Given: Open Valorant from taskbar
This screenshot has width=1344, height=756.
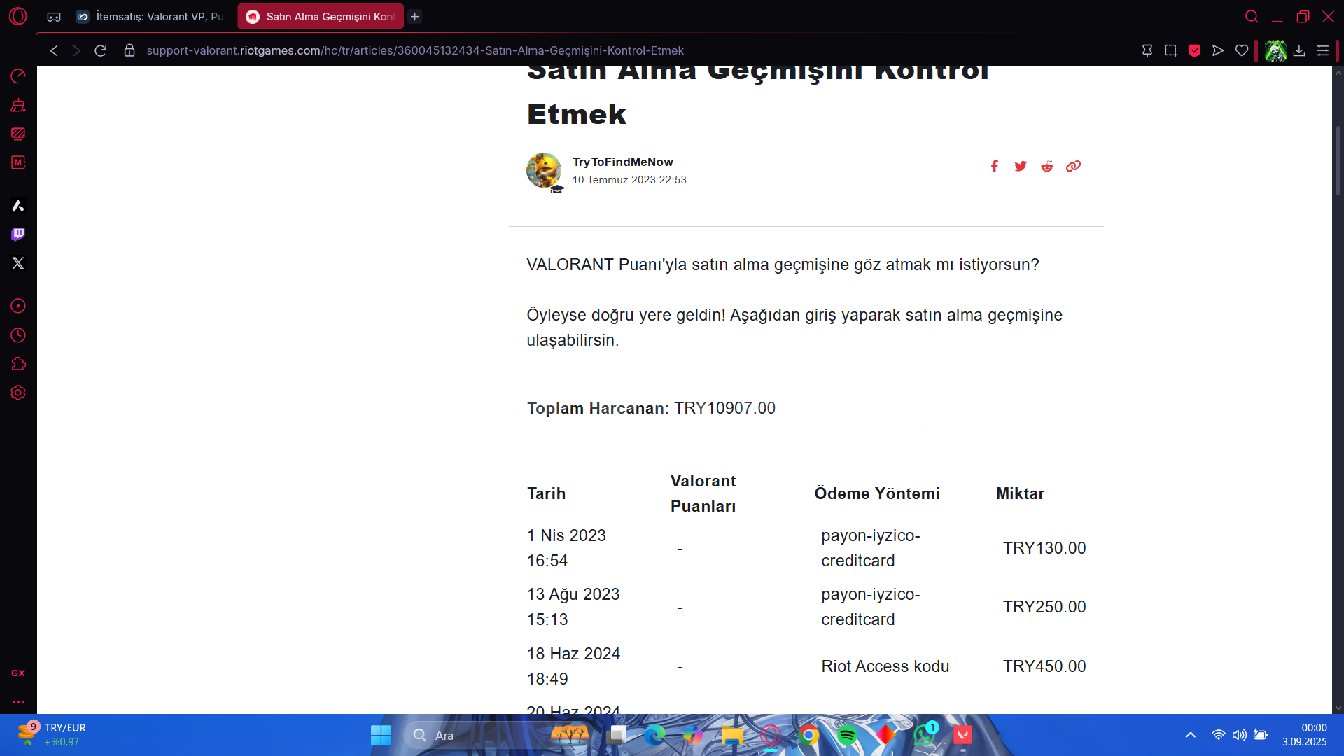Looking at the screenshot, I should pyautogui.click(x=962, y=735).
